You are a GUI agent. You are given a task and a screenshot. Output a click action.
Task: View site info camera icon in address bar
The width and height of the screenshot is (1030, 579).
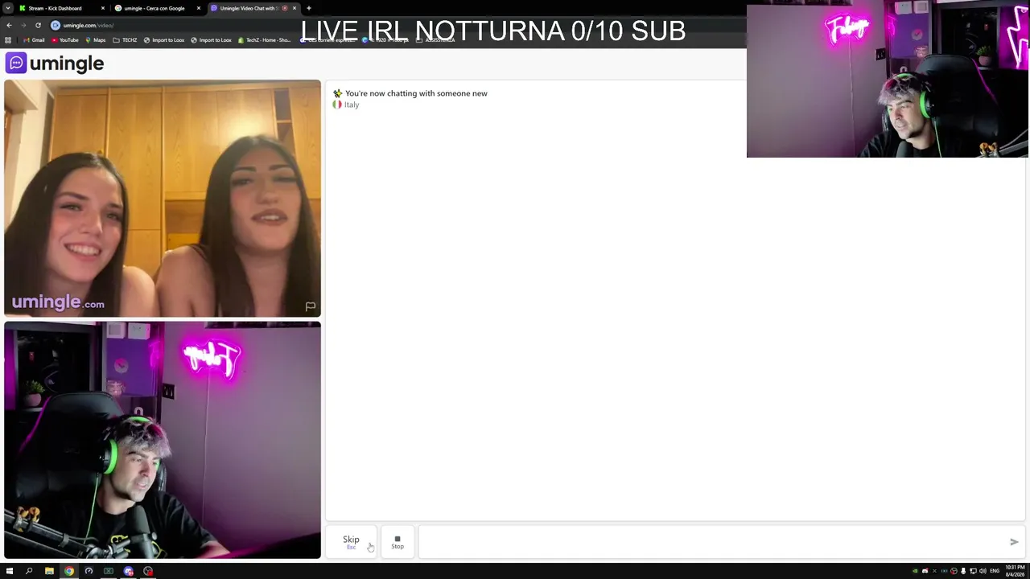pyautogui.click(x=56, y=25)
